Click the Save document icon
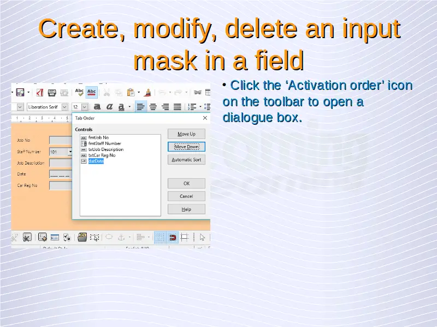437x327 pixels. point(20,92)
